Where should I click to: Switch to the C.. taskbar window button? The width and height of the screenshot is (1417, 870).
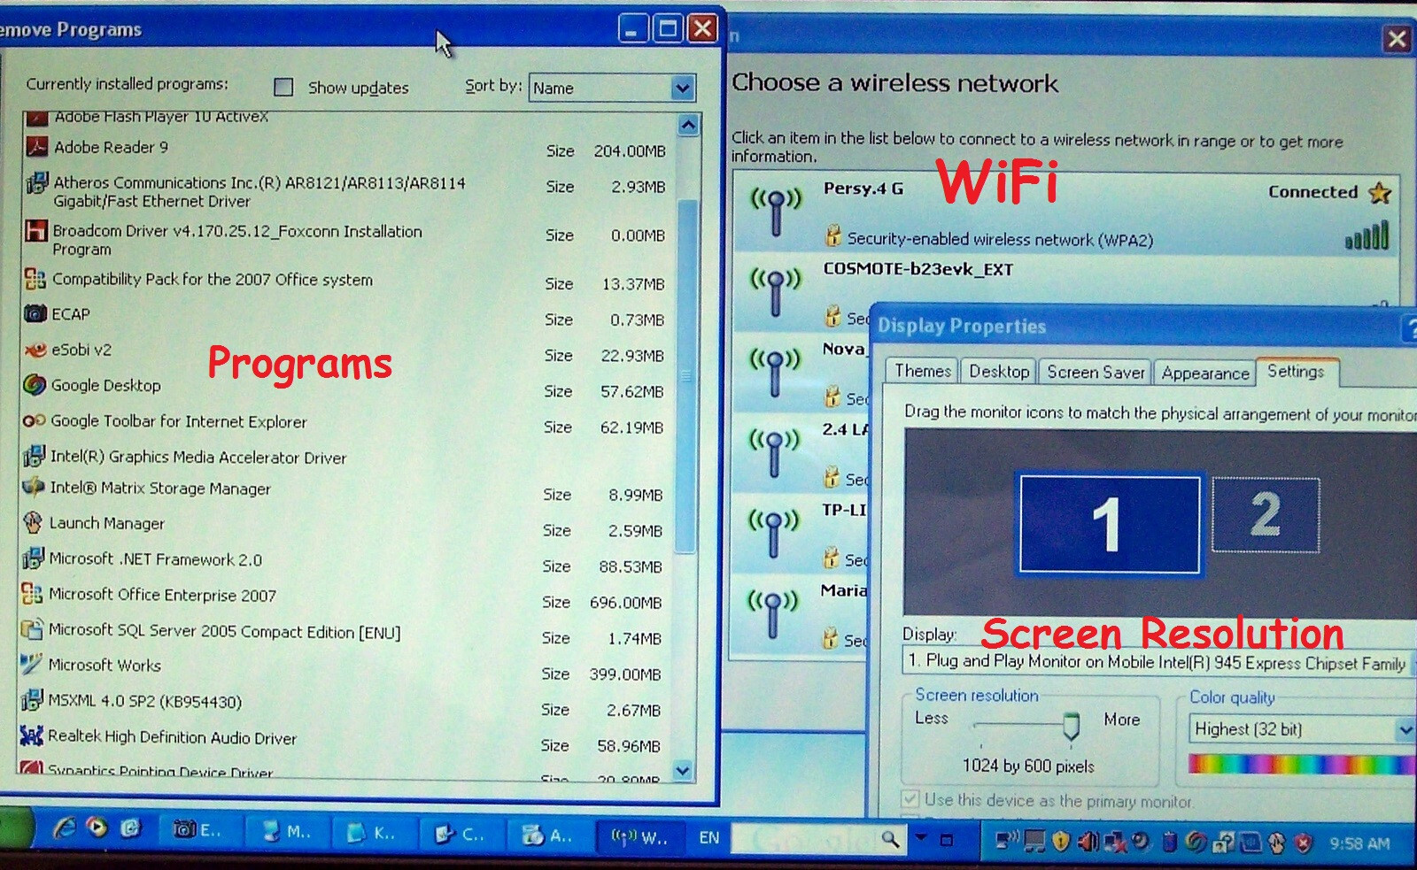[x=461, y=835]
